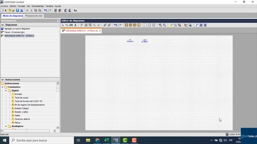Choose two-window split layout icon

tap(149, 25)
